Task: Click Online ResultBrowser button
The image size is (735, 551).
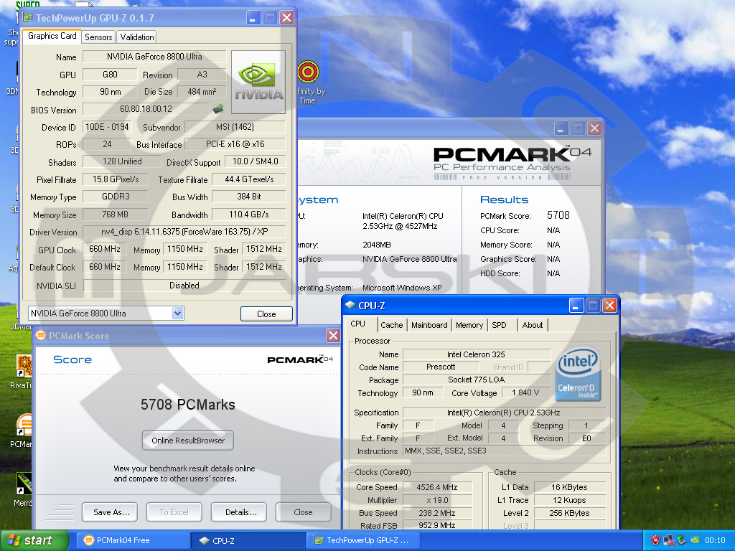Action: (x=188, y=441)
